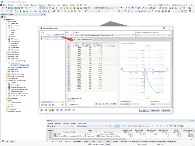195x146 pixels.
Task: Open the Datei menu
Action: [5, 5]
